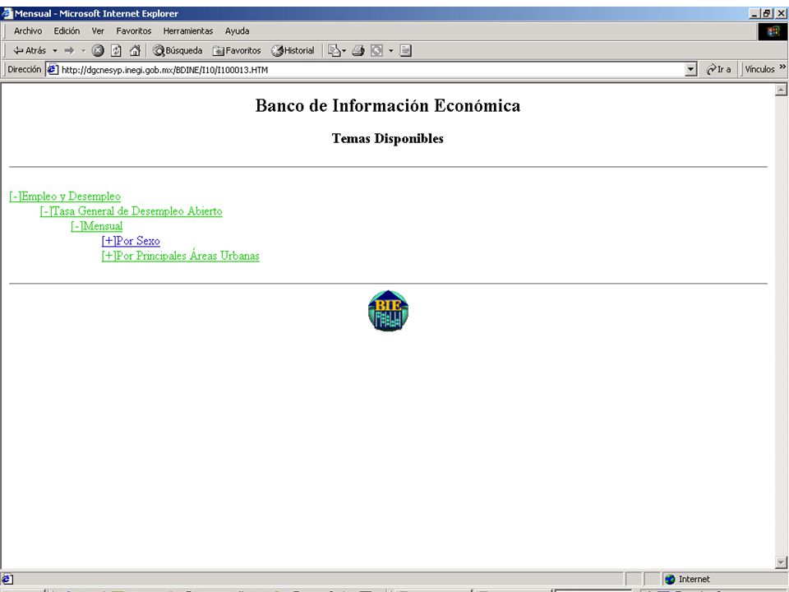
Task: Open the Favoritos toolbar button
Action: tap(237, 50)
